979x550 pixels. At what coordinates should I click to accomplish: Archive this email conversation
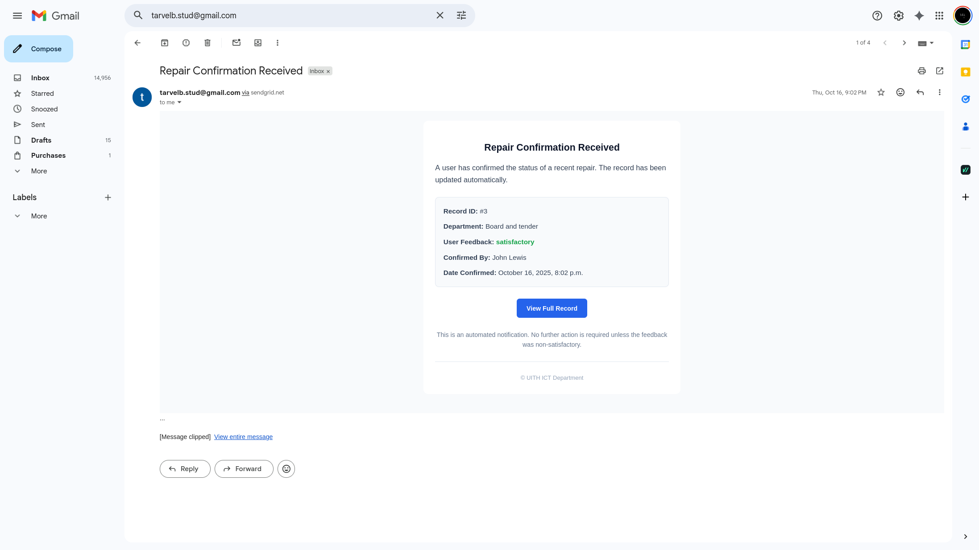coord(165,43)
